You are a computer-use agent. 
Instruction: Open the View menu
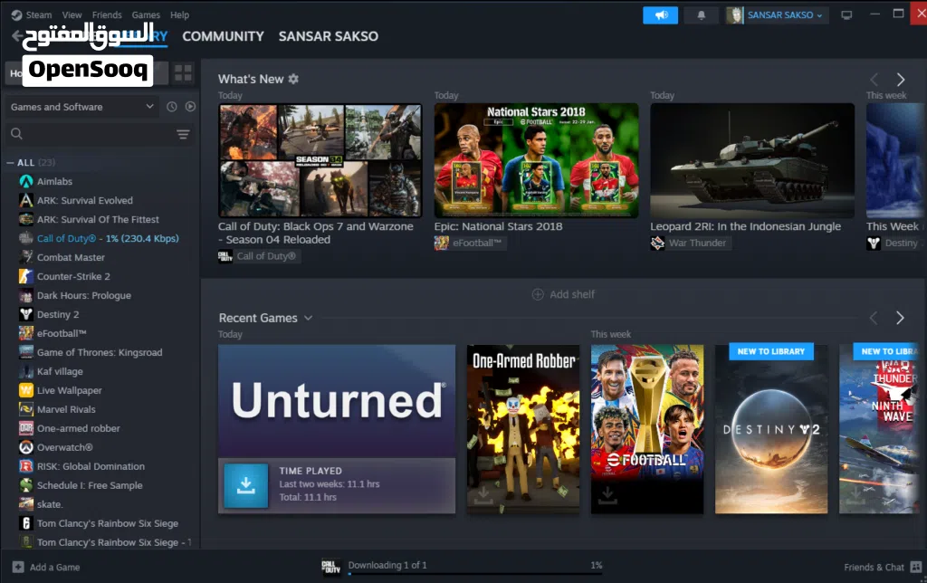click(x=72, y=15)
